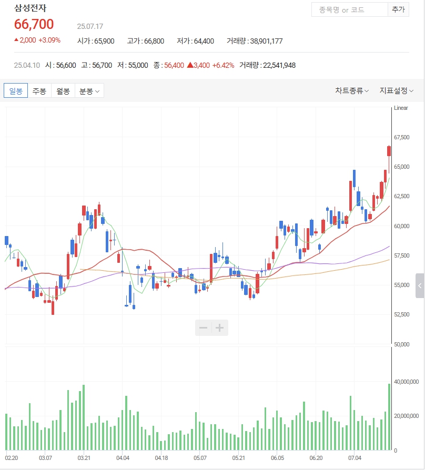Click the 06.05 date axis label

277,458
